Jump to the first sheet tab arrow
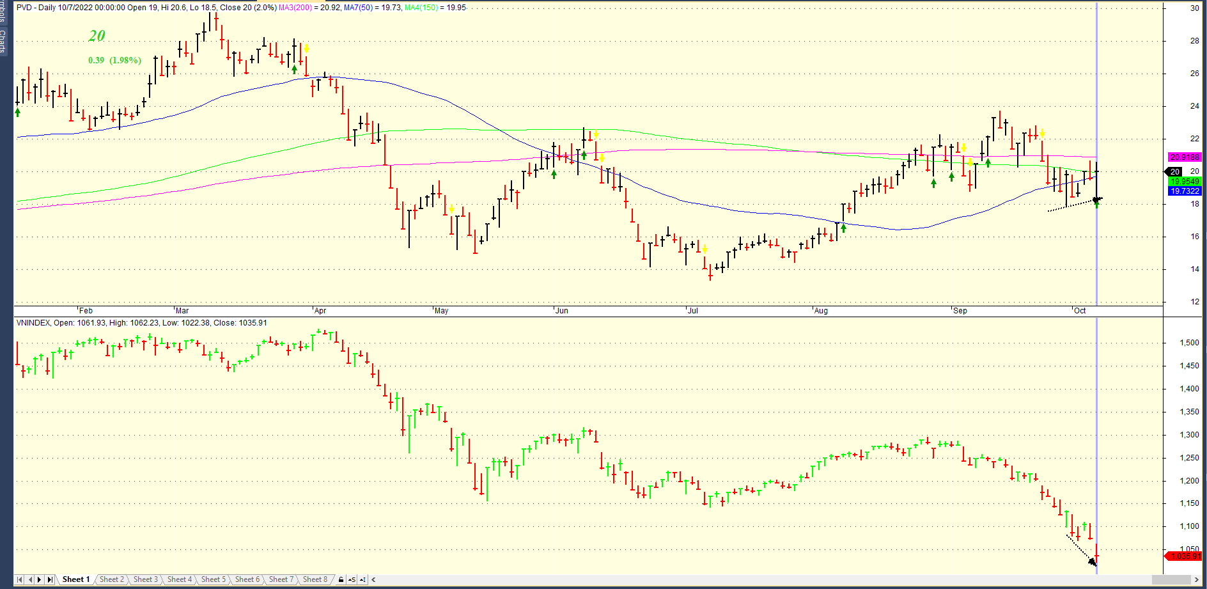The height and width of the screenshot is (589, 1207). coord(19,579)
